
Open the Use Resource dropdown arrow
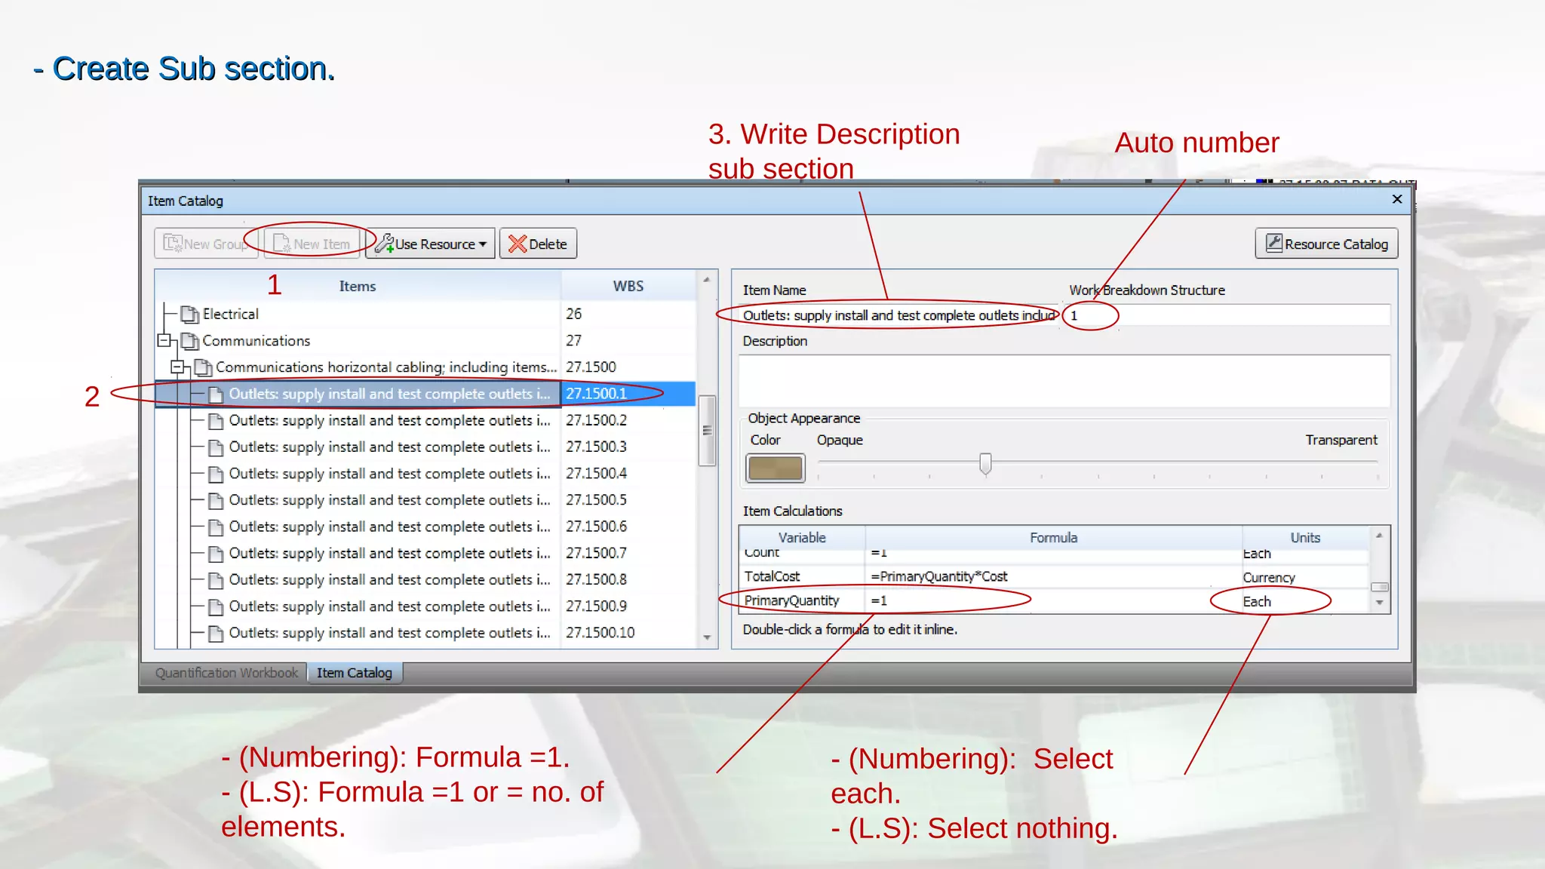pyautogui.click(x=483, y=244)
